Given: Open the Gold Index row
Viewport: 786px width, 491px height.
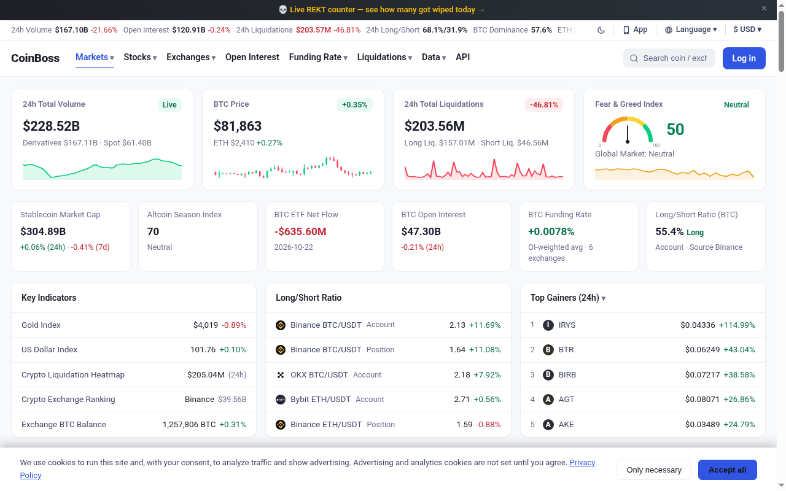Looking at the screenshot, I should [134, 325].
